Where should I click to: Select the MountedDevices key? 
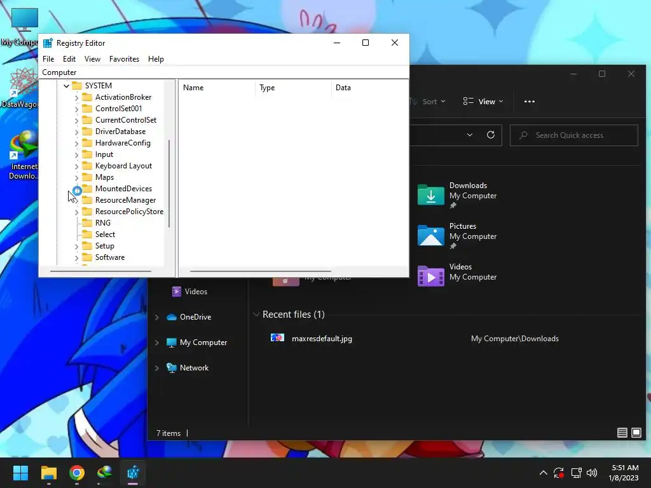click(x=123, y=188)
